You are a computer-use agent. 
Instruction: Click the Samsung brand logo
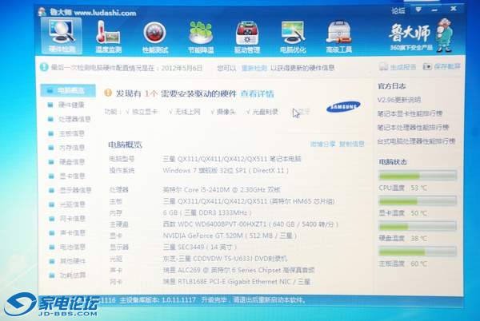click(x=343, y=106)
